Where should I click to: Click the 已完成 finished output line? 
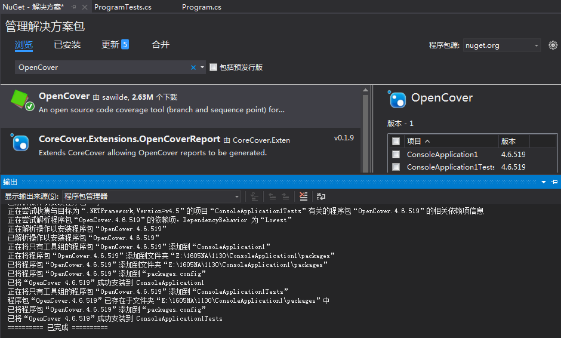[58, 327]
